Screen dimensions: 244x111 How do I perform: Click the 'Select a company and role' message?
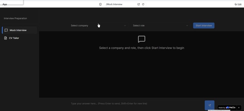pos(142,48)
